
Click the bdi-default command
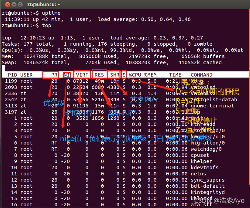pyautogui.click(x=208, y=186)
